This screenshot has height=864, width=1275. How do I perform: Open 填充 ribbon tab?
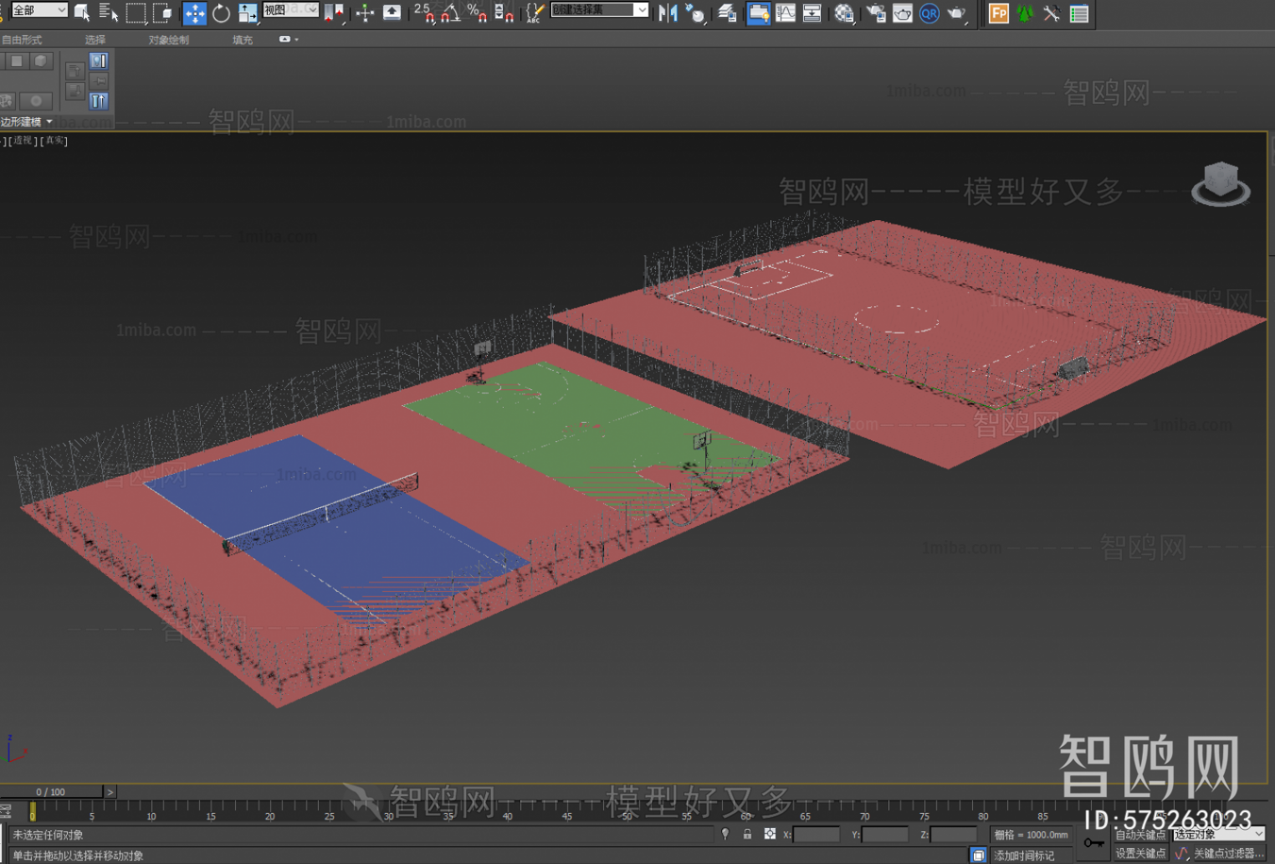click(243, 39)
